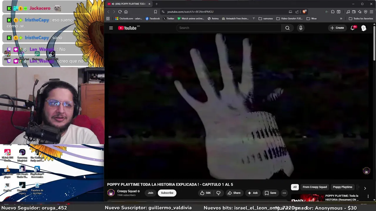The height and width of the screenshot is (211, 376).
Task: Select Samsung Magician desktop shortcut
Action: pos(22,156)
